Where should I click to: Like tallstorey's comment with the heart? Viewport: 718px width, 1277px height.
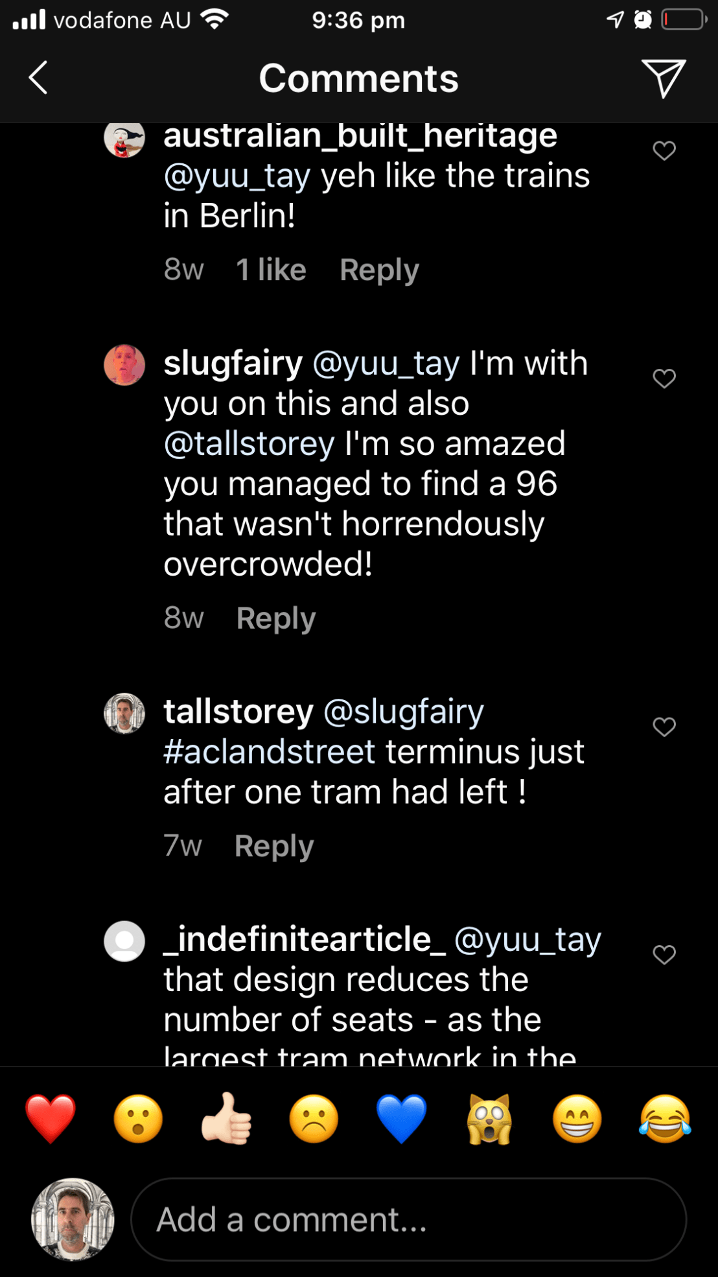[664, 727]
